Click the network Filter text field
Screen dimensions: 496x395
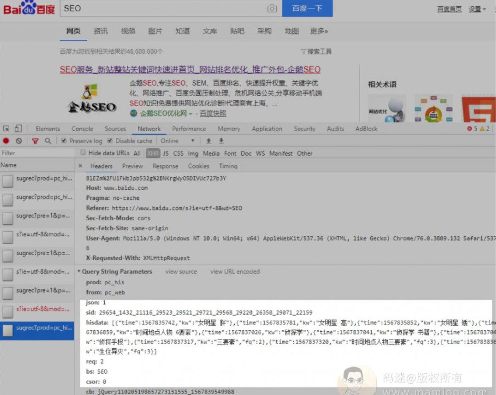37,153
